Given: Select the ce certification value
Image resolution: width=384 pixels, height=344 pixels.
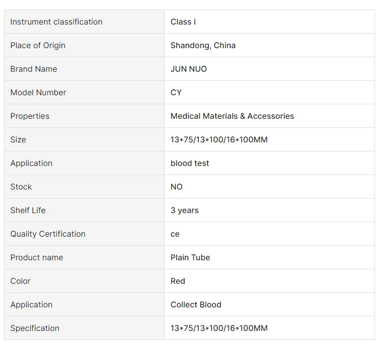Looking at the screenshot, I should tap(175, 234).
